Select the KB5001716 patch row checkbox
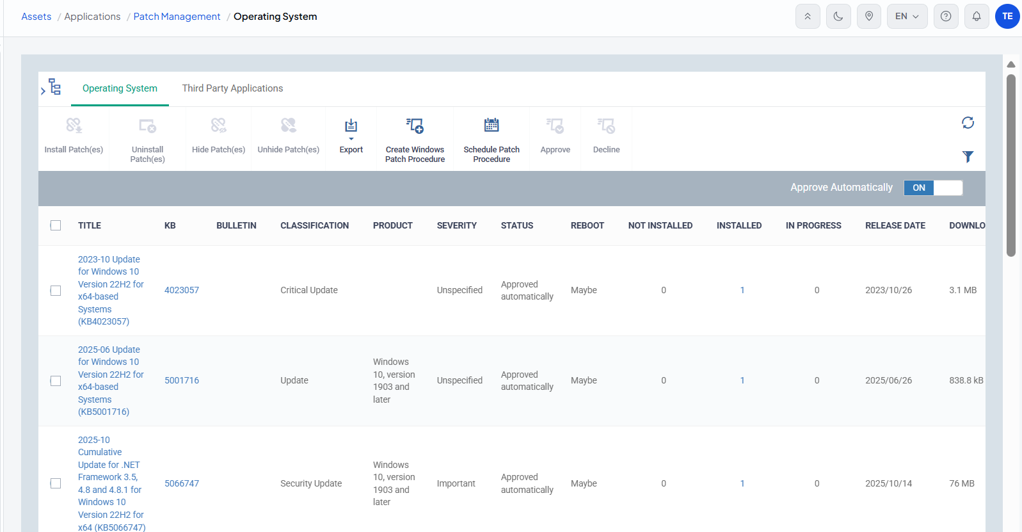This screenshot has height=532, width=1022. 56,381
